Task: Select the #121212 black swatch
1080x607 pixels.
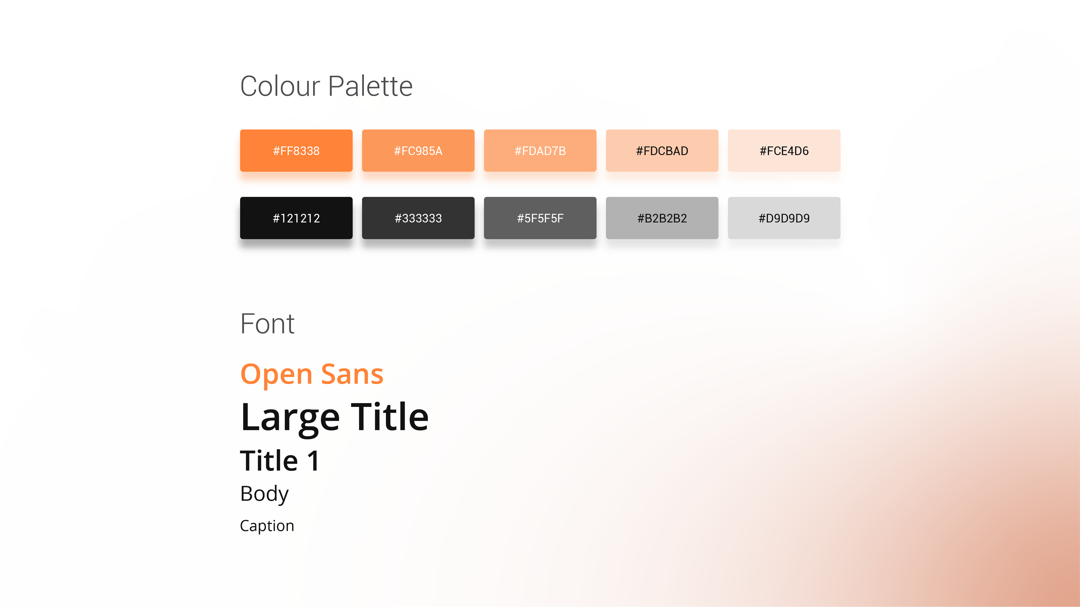Action: (296, 218)
